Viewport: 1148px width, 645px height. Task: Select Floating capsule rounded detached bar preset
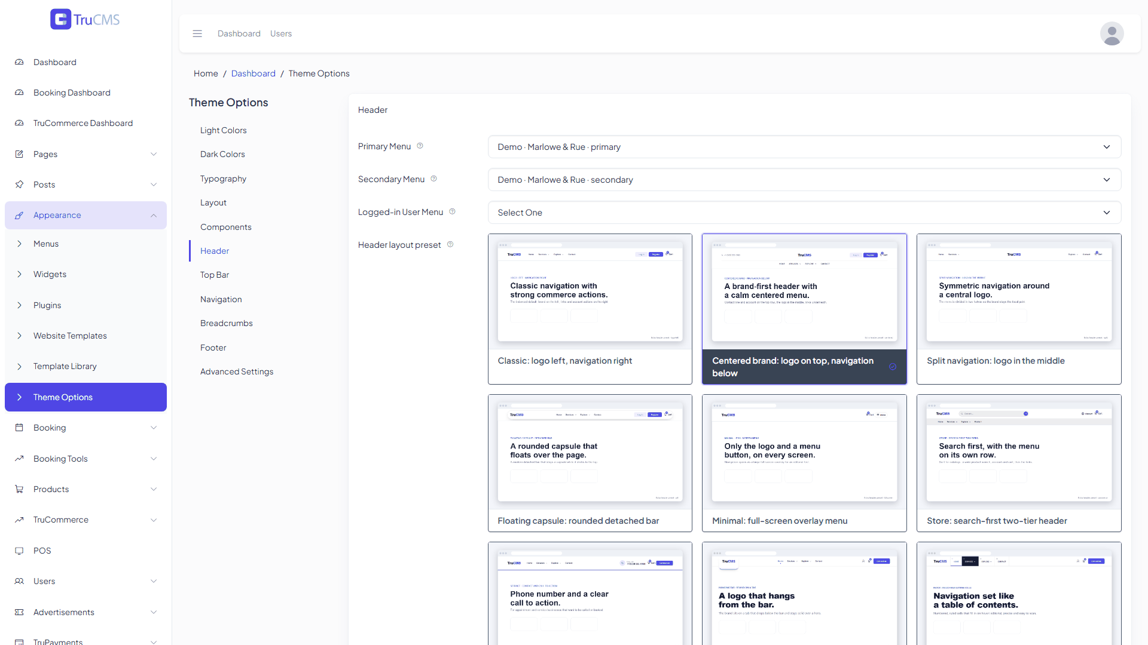tap(590, 463)
